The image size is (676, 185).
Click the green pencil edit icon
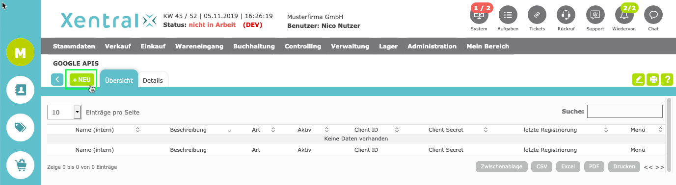click(x=639, y=80)
